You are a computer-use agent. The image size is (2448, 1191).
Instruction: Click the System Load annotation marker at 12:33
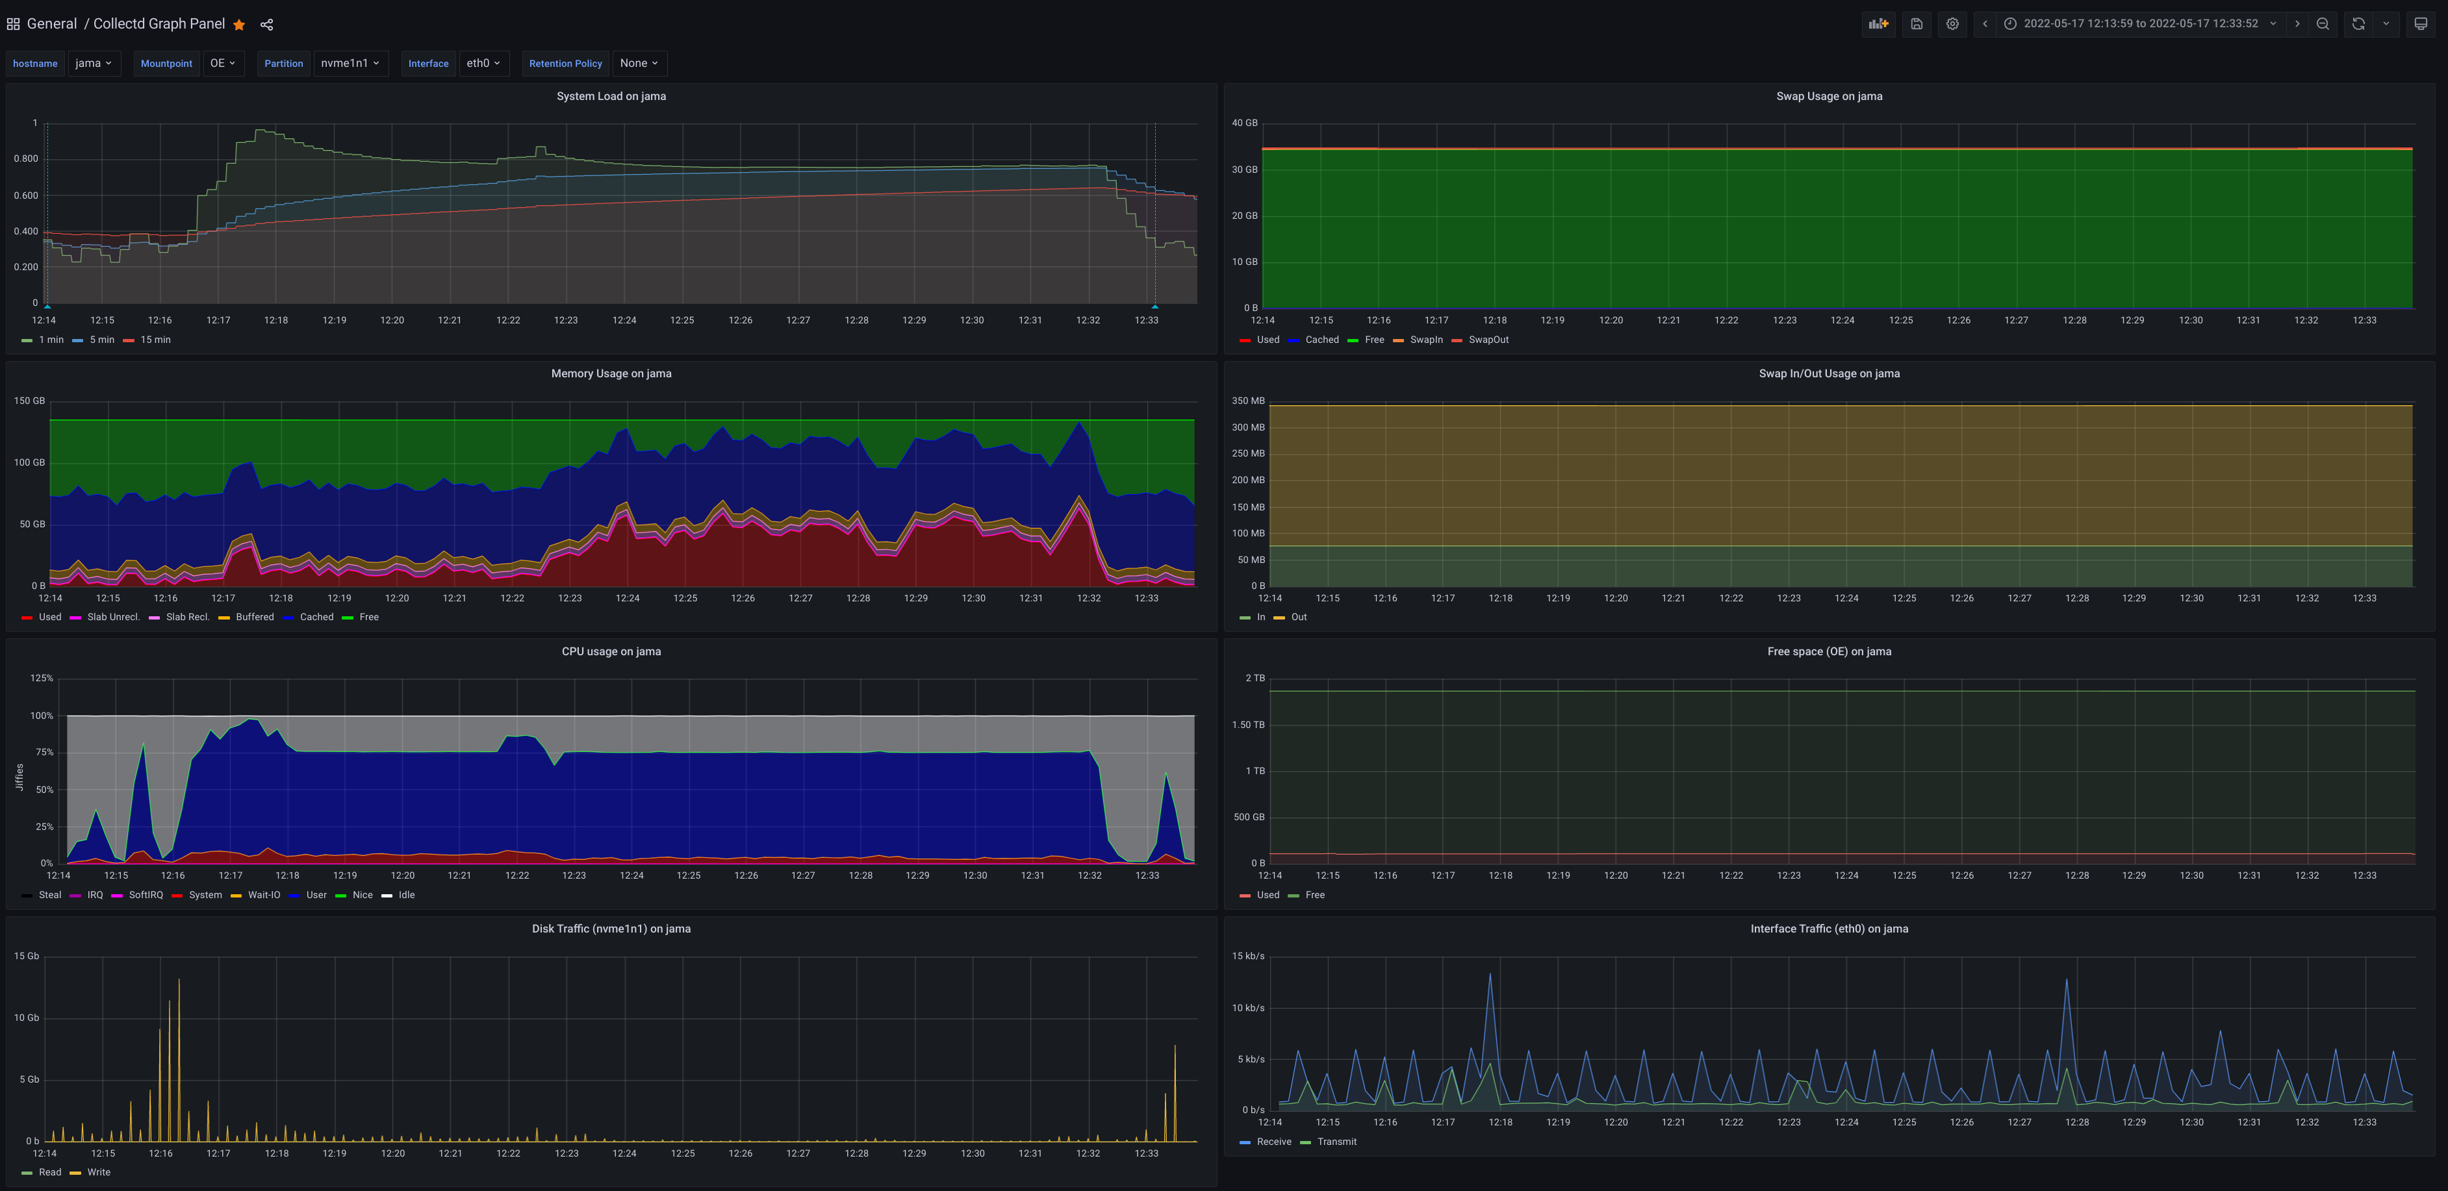[1156, 307]
